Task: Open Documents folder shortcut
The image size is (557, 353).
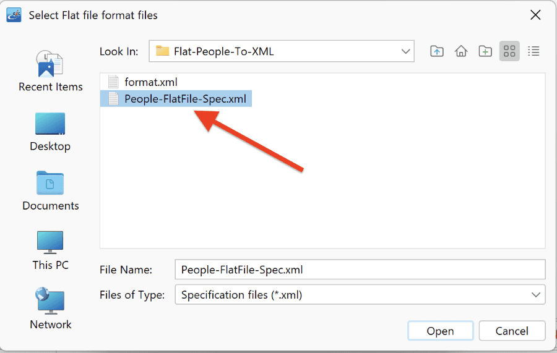Action: pos(51,191)
